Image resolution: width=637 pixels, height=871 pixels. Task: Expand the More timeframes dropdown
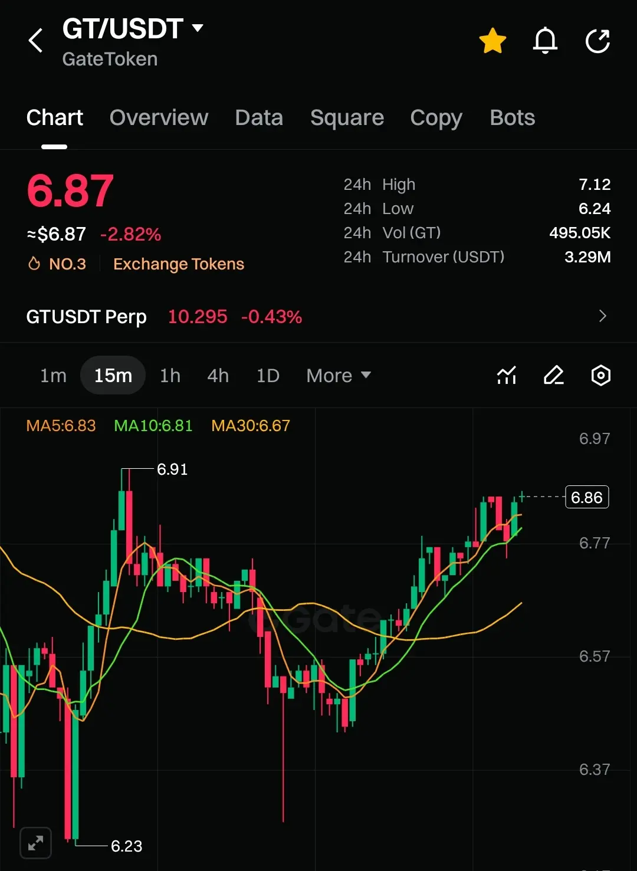tap(339, 376)
